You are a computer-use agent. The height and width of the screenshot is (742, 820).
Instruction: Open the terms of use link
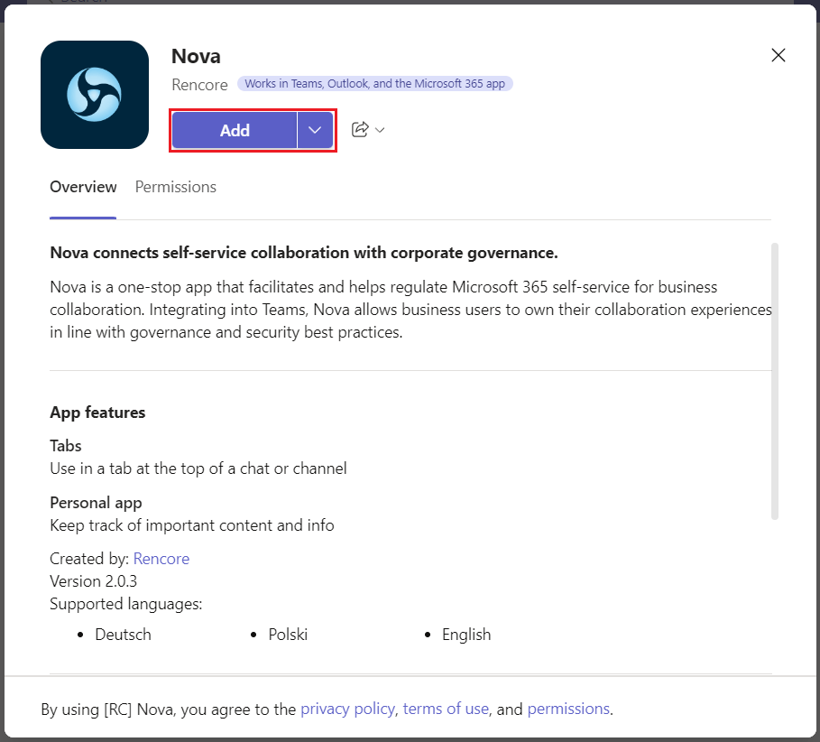[446, 709]
